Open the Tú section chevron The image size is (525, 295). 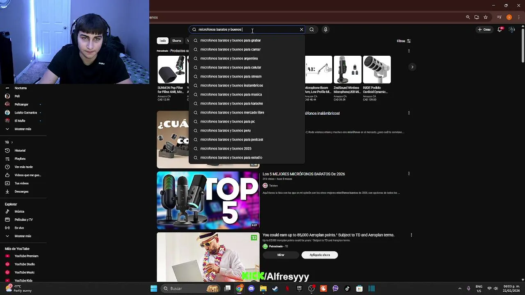pos(12,142)
